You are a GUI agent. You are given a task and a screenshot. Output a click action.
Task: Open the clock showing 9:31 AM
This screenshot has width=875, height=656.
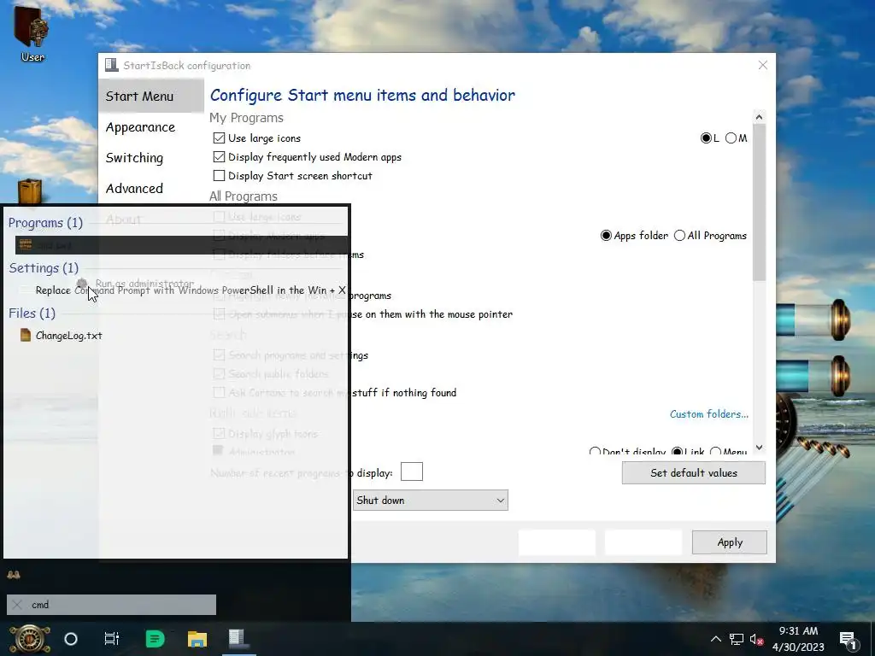(798, 639)
